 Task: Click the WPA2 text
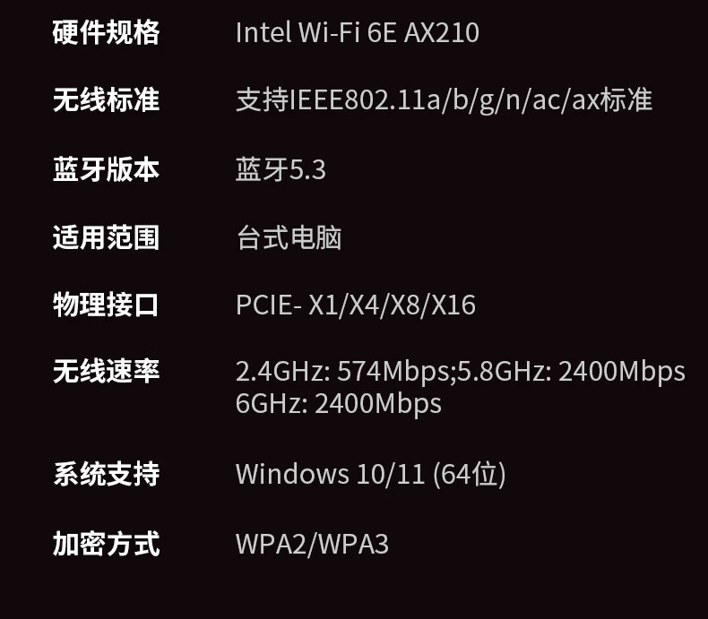[271, 543]
